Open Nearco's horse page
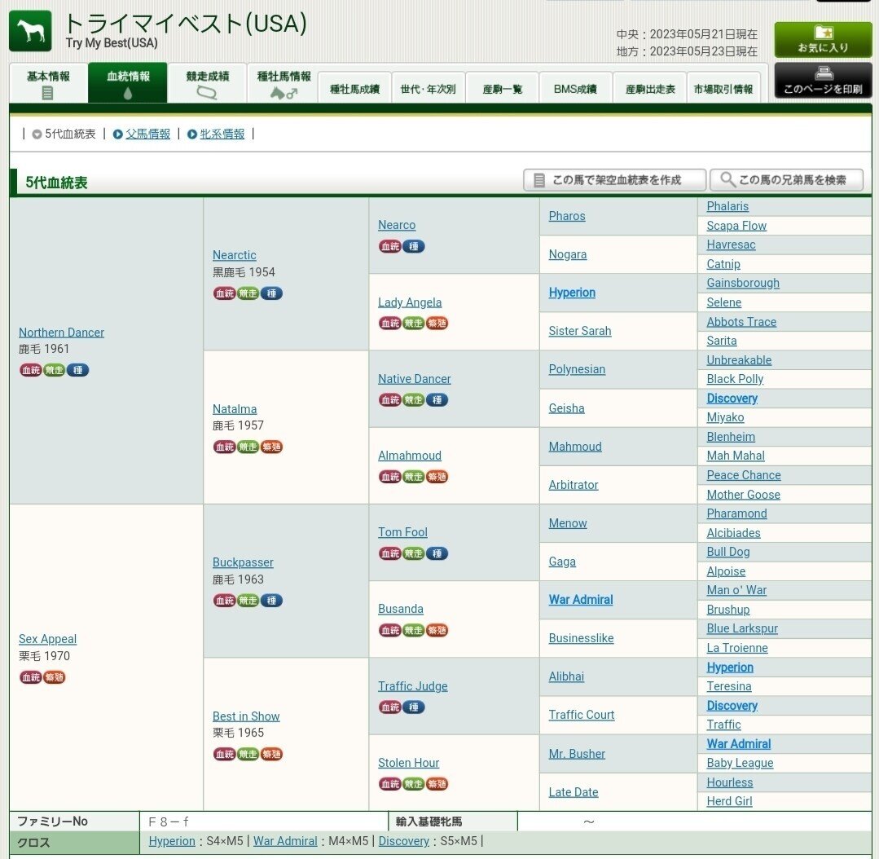This screenshot has width=879, height=859. 397,225
